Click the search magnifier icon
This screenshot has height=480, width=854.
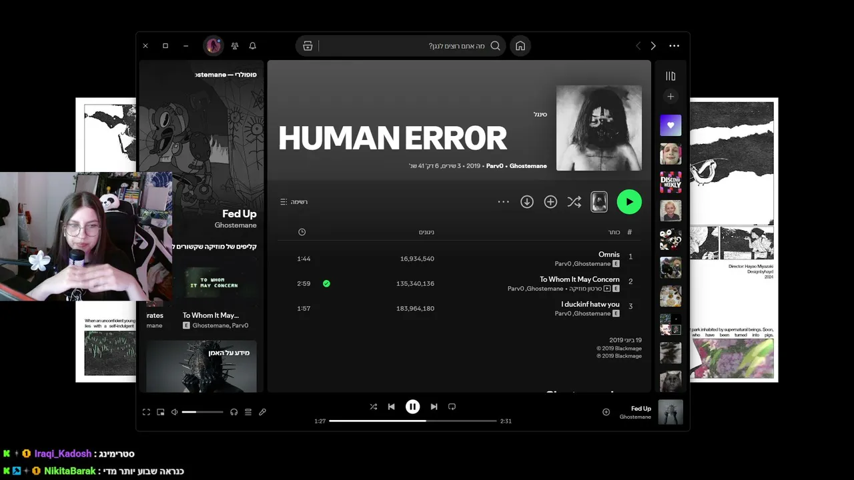pyautogui.click(x=495, y=46)
